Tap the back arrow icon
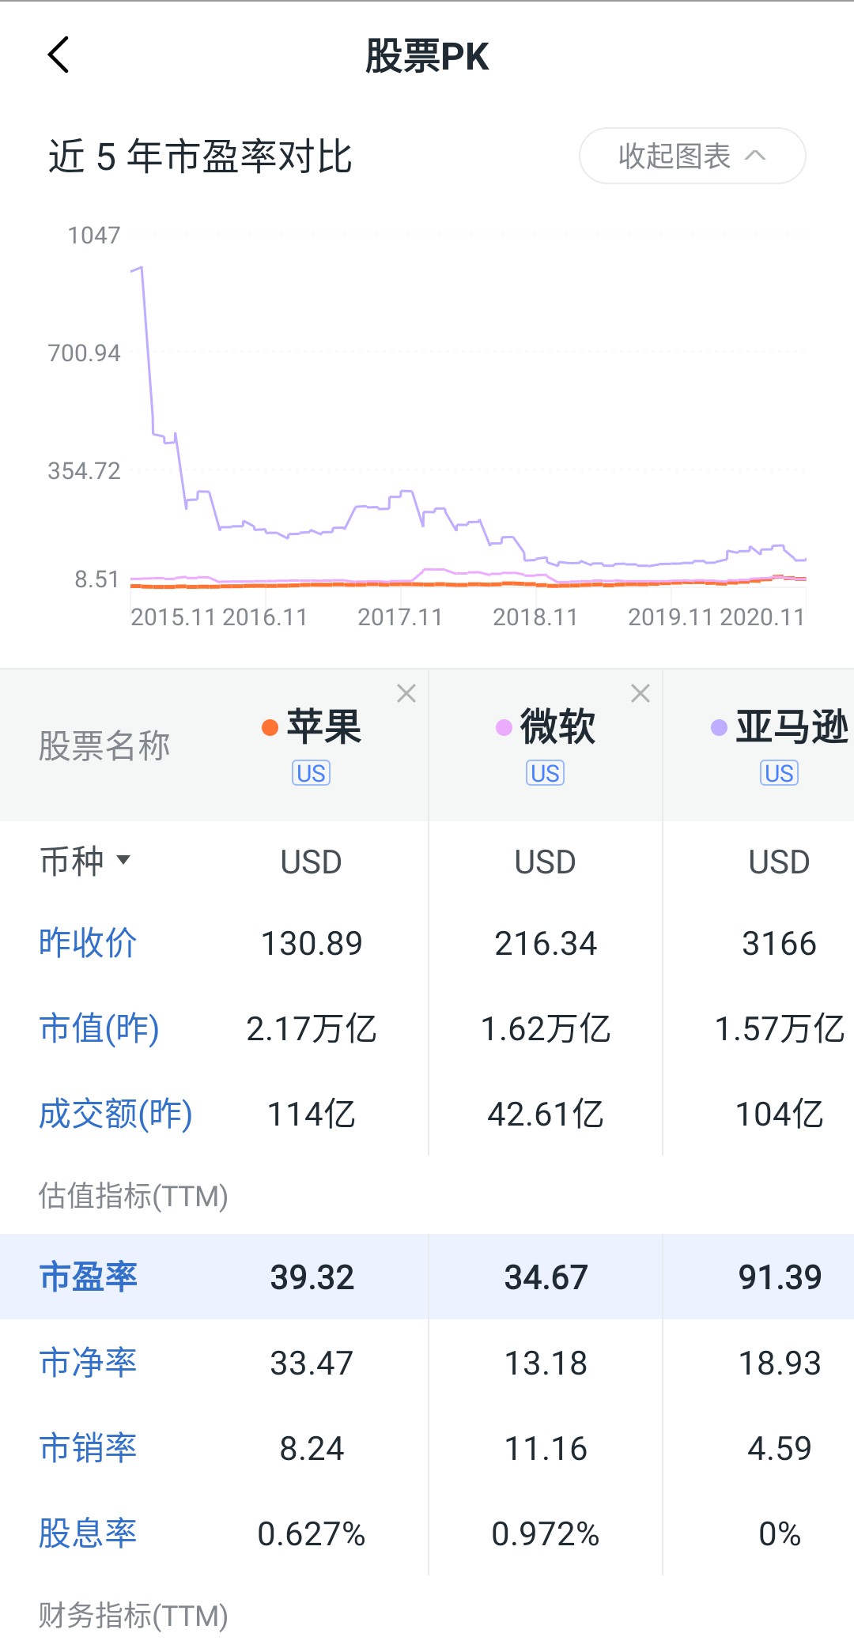The image size is (854, 1652). pyautogui.click(x=59, y=55)
